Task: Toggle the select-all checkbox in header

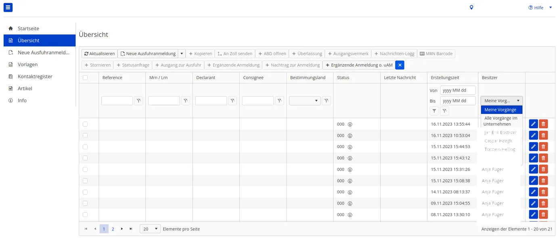Action: point(85,78)
